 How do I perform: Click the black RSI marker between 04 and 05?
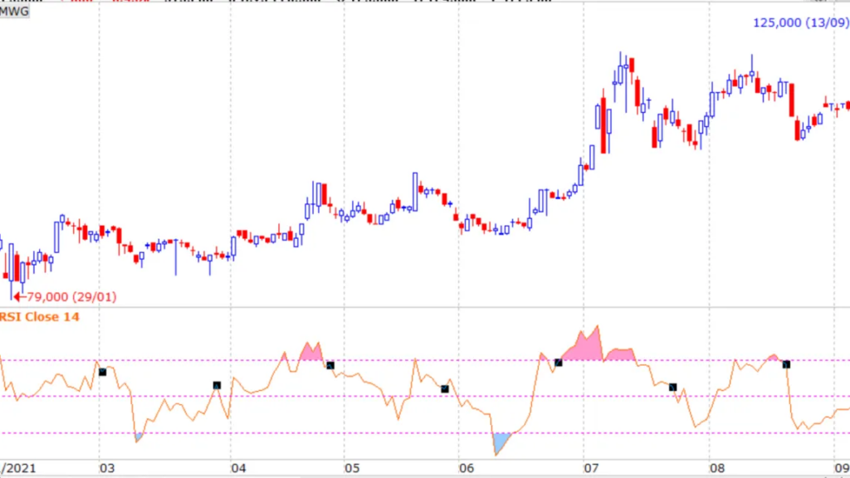(330, 365)
